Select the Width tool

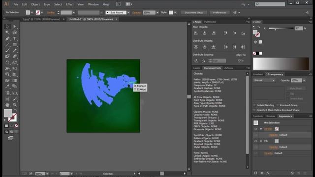pos(7,68)
